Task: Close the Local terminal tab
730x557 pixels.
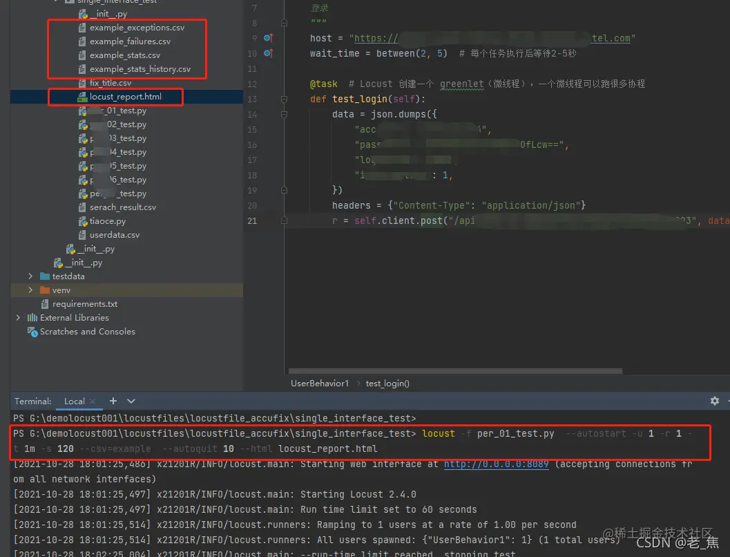Action: click(93, 401)
